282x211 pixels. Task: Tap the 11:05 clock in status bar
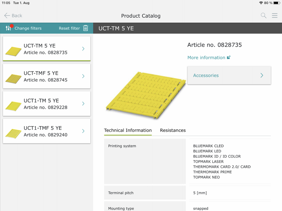click(6, 3)
